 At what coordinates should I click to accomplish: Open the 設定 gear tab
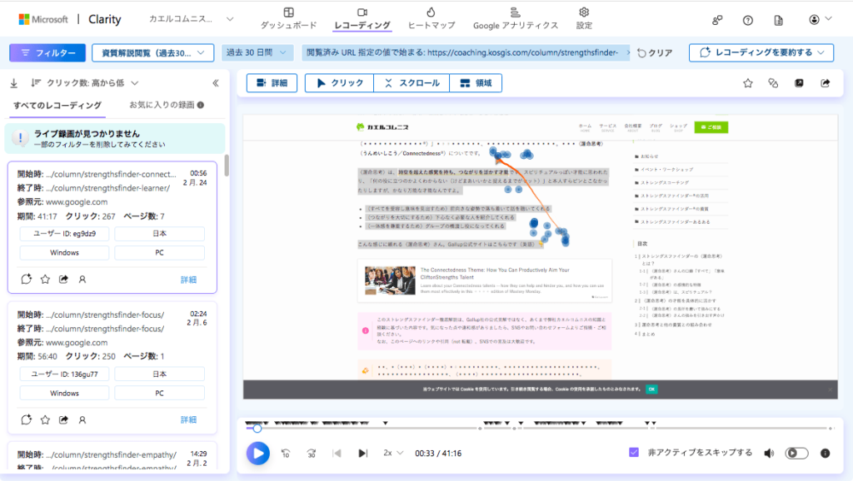pyautogui.click(x=584, y=18)
